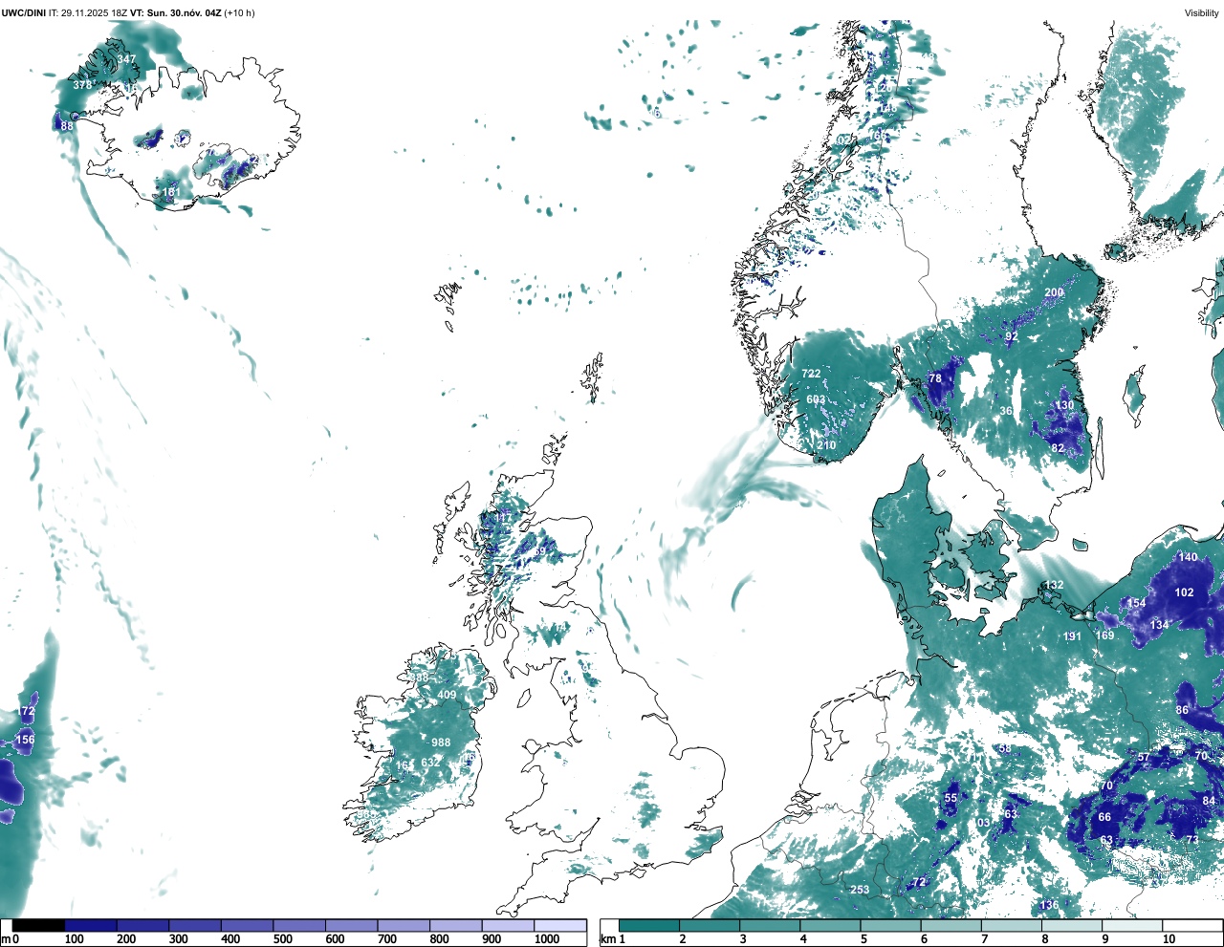Click visibility value '154' in the fog area
Screen dimensions: 1224x947
1136,603
